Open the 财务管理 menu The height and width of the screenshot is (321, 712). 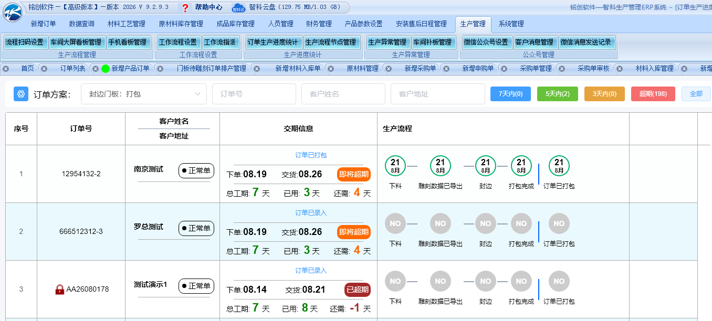tap(319, 24)
